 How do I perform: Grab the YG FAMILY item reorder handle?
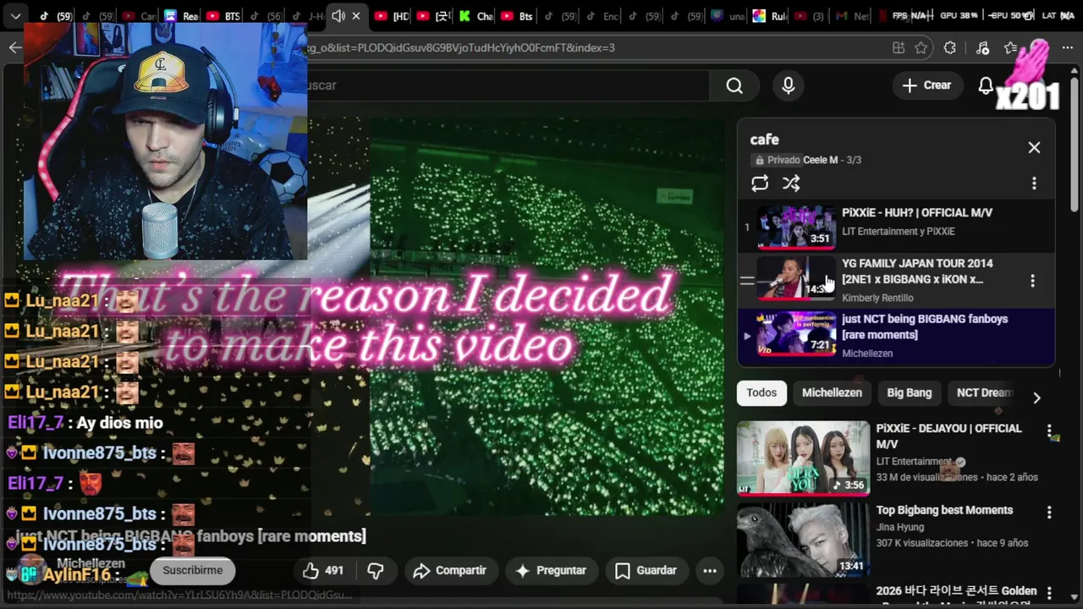[x=747, y=280]
